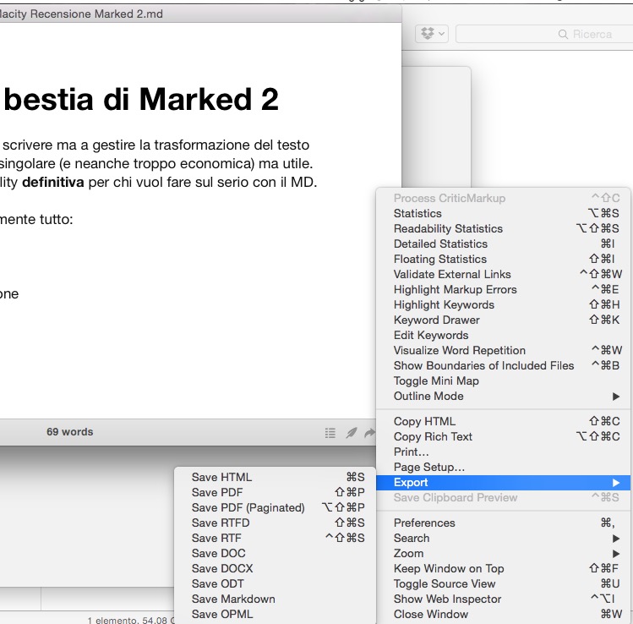633x624 pixels.
Task: Select Toggle Source View
Action: 503,584
